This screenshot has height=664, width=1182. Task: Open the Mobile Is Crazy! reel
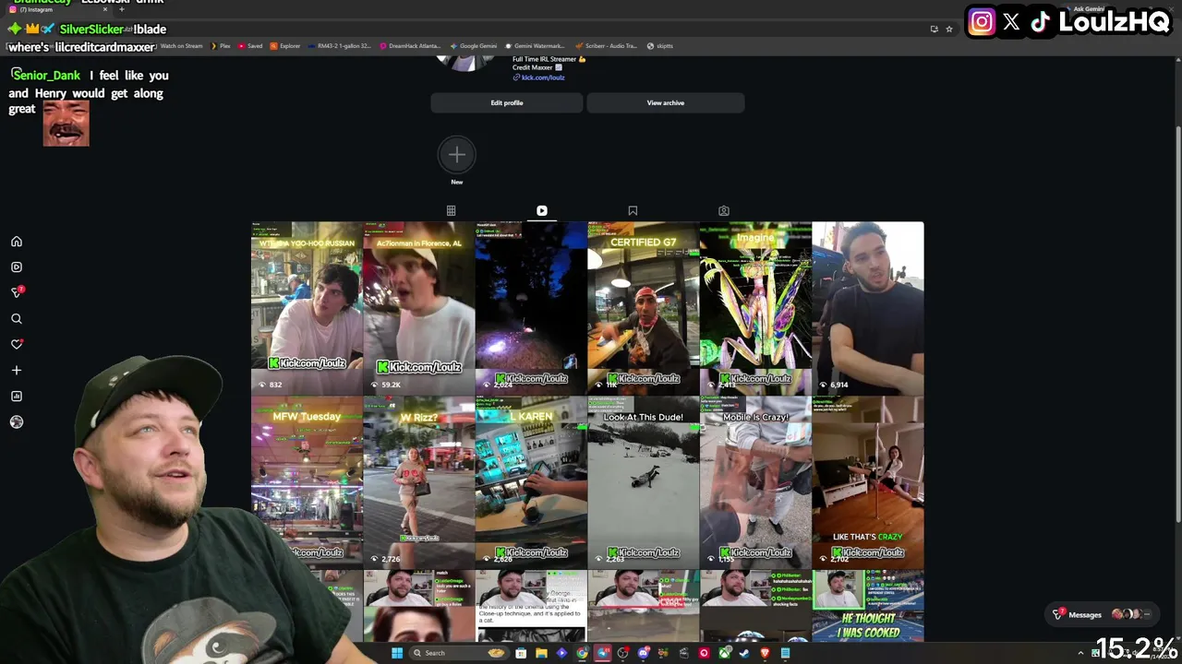[x=755, y=481]
